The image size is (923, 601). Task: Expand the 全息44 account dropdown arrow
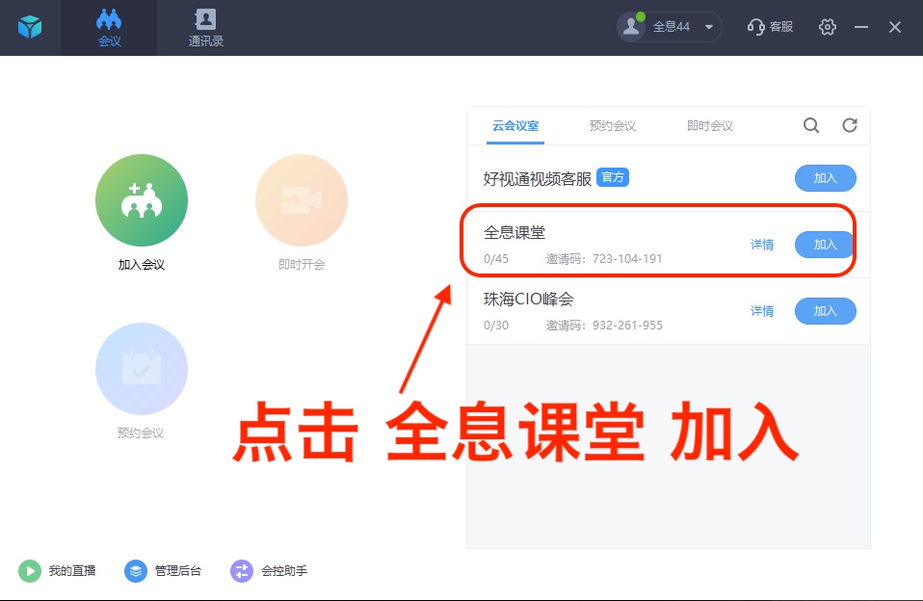tap(709, 27)
